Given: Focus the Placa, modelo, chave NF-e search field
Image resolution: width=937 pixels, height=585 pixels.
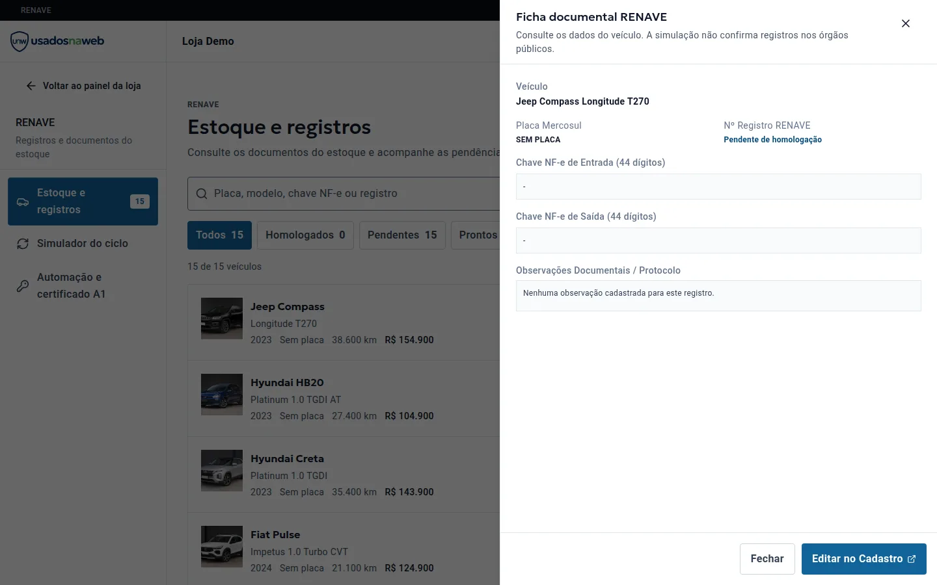Looking at the screenshot, I should coord(344,194).
